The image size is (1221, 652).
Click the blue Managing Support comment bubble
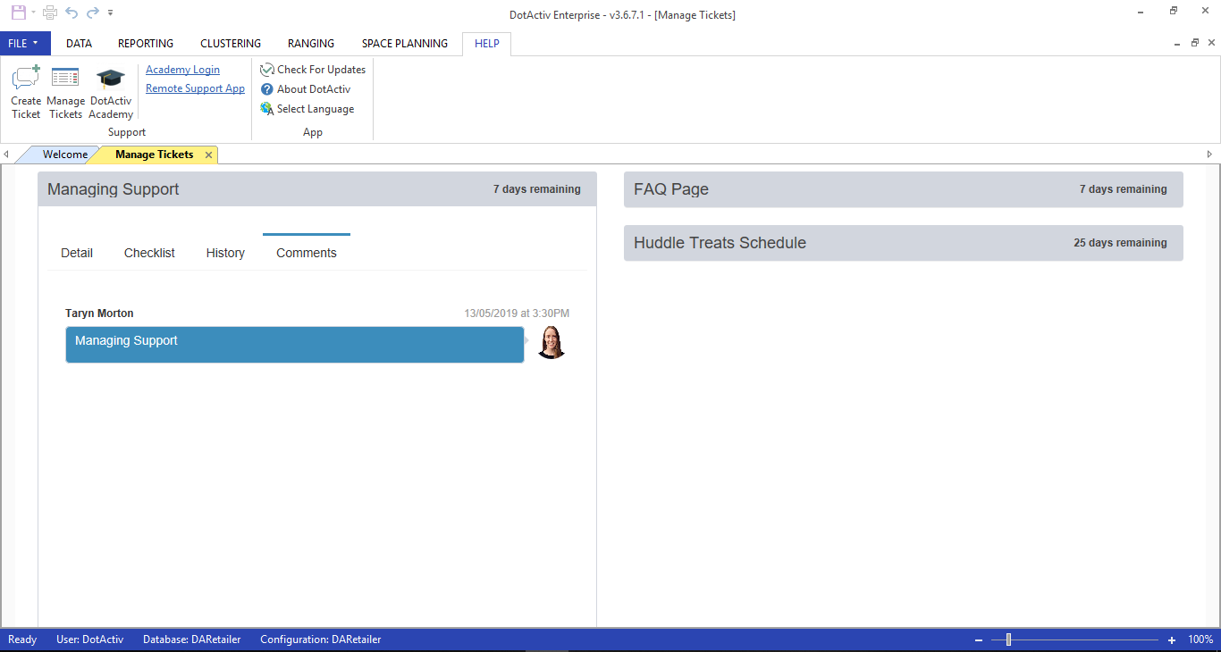(295, 345)
